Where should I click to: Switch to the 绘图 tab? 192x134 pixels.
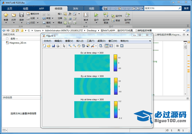(26, 9)
